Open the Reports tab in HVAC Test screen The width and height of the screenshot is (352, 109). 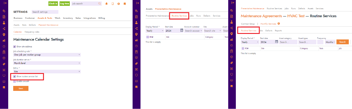(278, 31)
